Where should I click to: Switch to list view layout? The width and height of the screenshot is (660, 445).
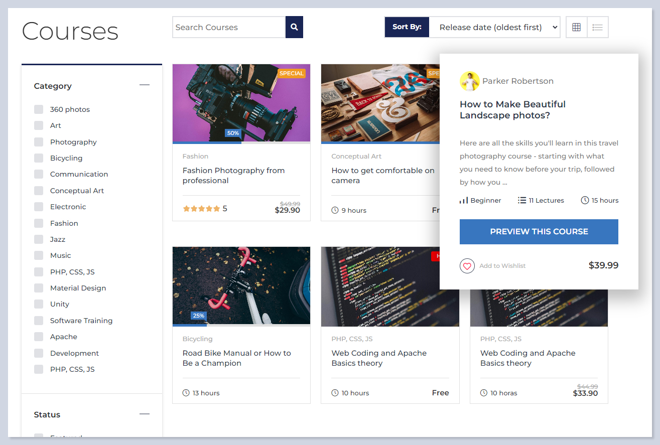597,27
